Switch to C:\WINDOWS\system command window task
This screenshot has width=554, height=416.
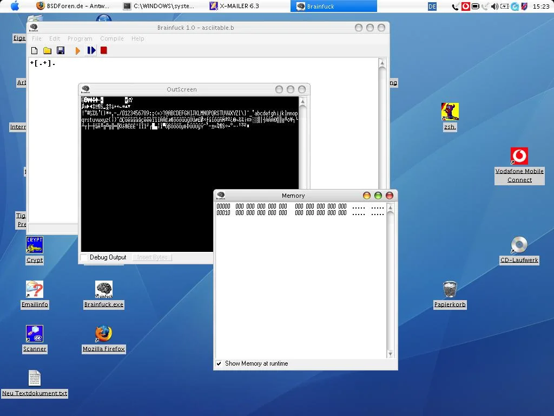(x=159, y=6)
